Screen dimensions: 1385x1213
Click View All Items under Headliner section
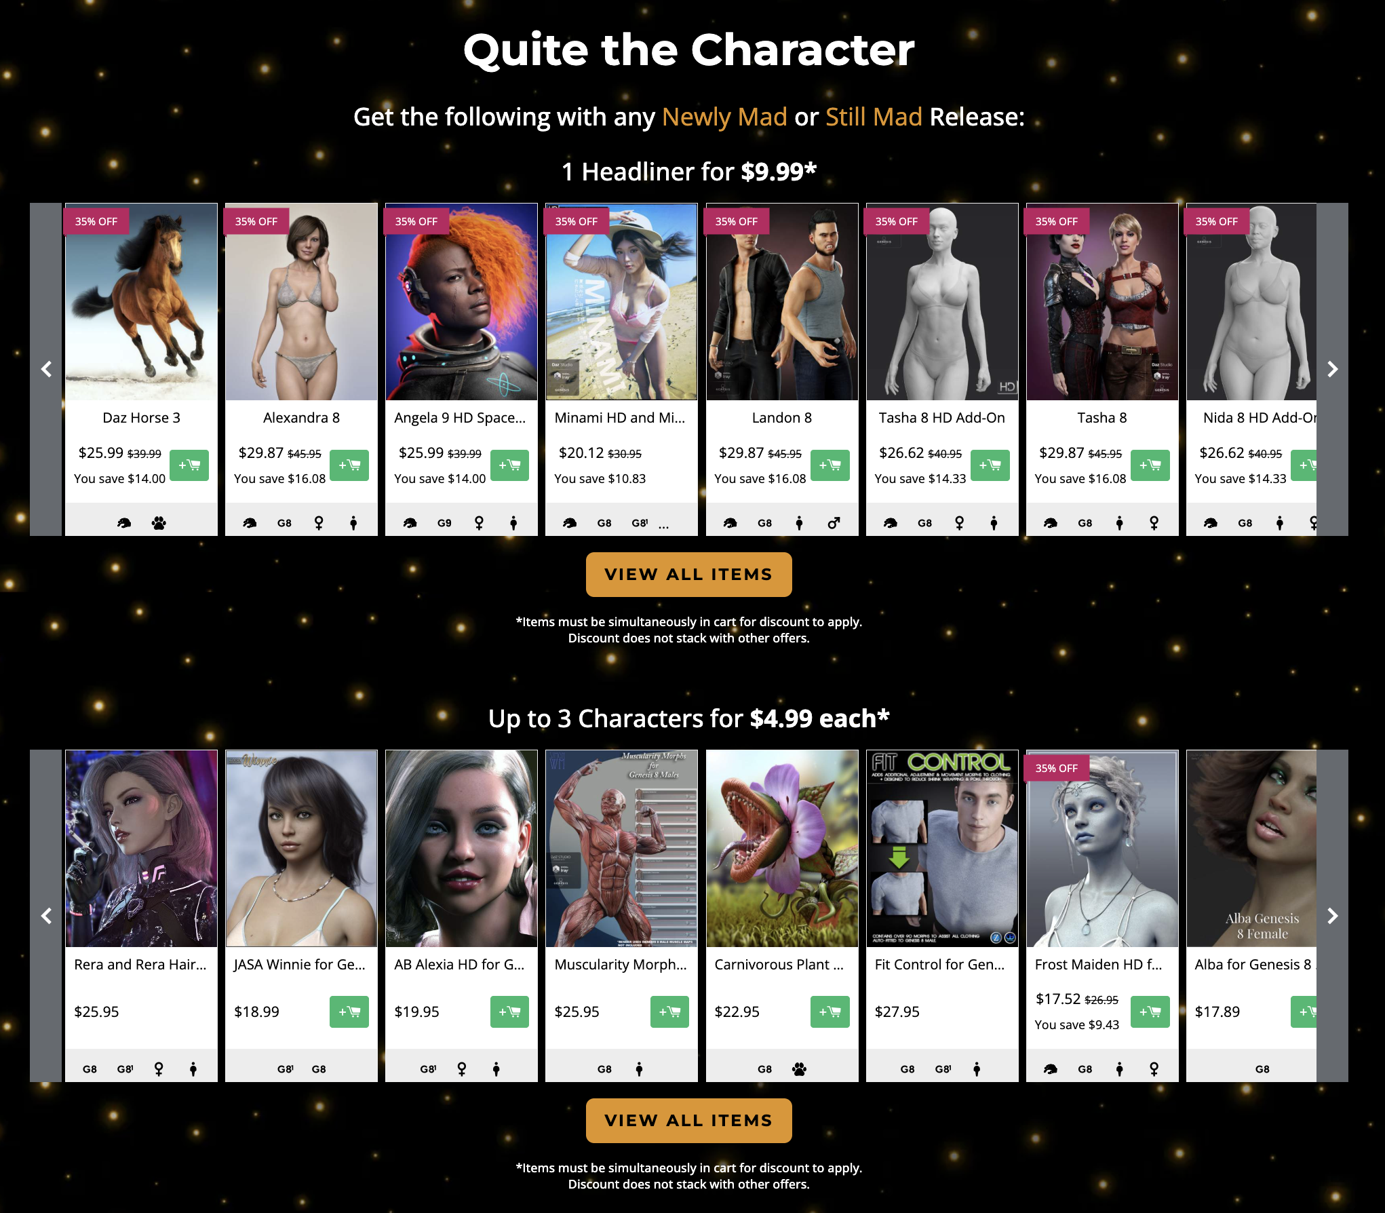pyautogui.click(x=688, y=575)
